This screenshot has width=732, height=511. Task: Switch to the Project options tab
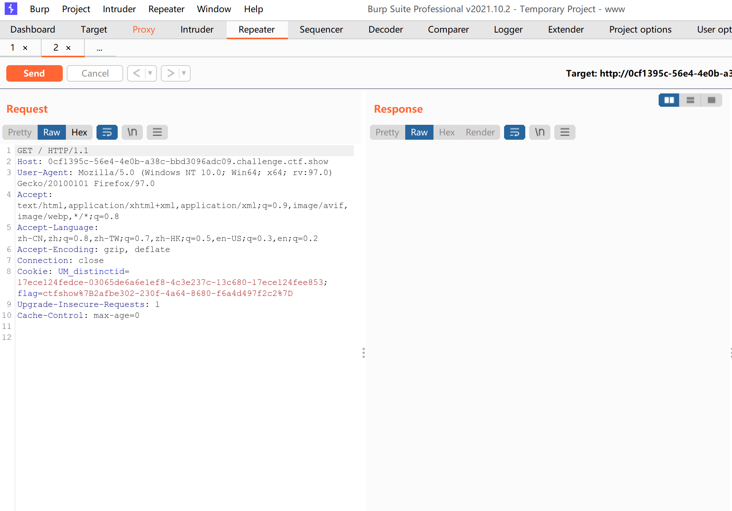(640, 29)
